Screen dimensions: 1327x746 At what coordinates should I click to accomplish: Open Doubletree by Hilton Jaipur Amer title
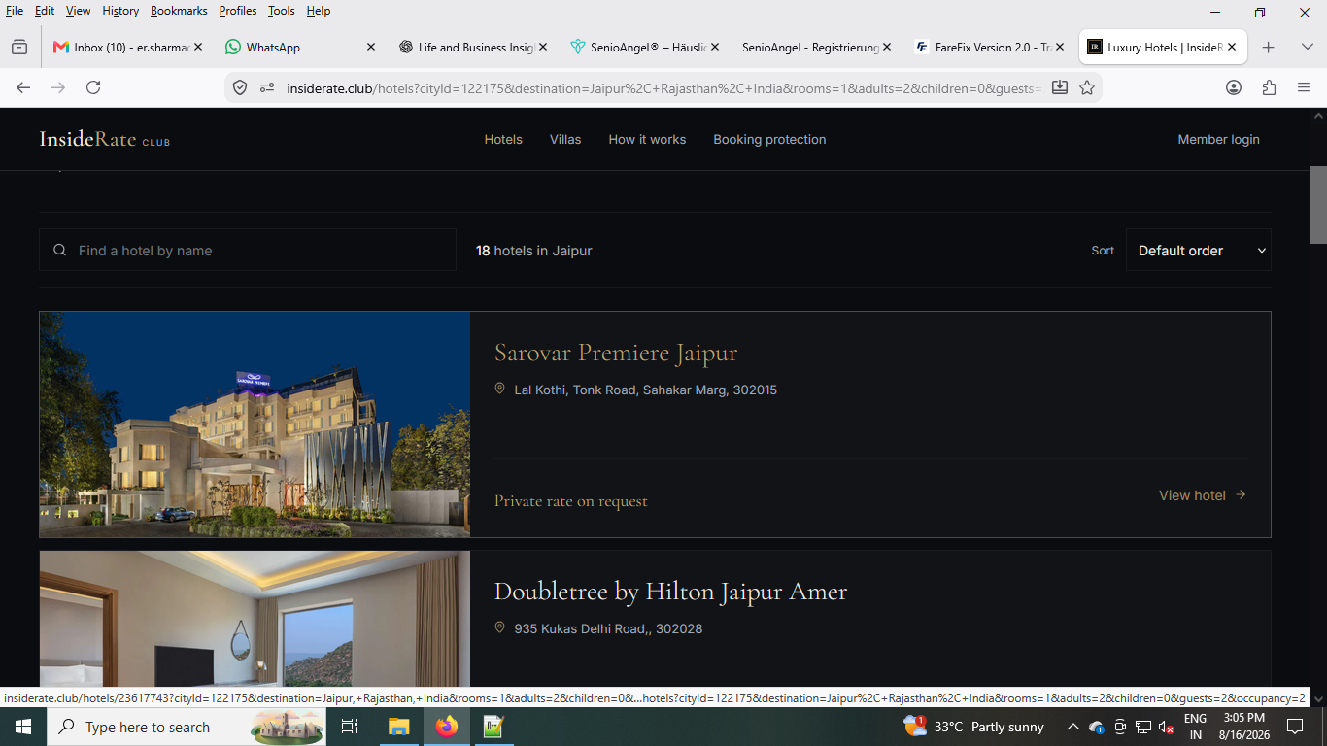tap(670, 592)
